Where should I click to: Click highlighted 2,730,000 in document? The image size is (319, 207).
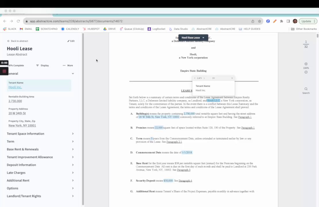click(x=189, y=114)
